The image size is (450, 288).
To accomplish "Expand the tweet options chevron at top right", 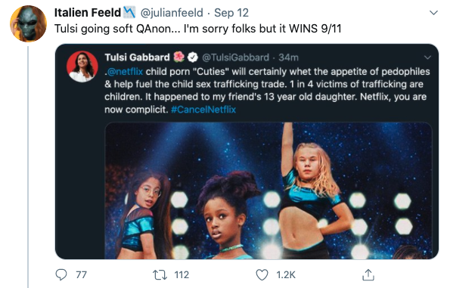I will click(x=433, y=13).
